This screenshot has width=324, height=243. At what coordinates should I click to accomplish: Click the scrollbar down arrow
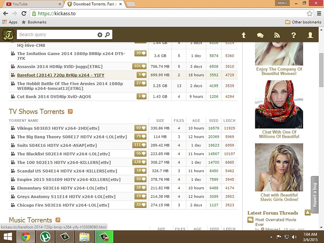pyautogui.click(x=321, y=227)
